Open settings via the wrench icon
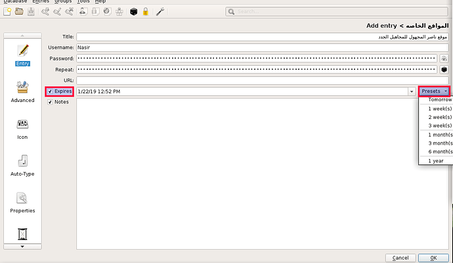The width and height of the screenshot is (453, 263). pyautogui.click(x=160, y=12)
